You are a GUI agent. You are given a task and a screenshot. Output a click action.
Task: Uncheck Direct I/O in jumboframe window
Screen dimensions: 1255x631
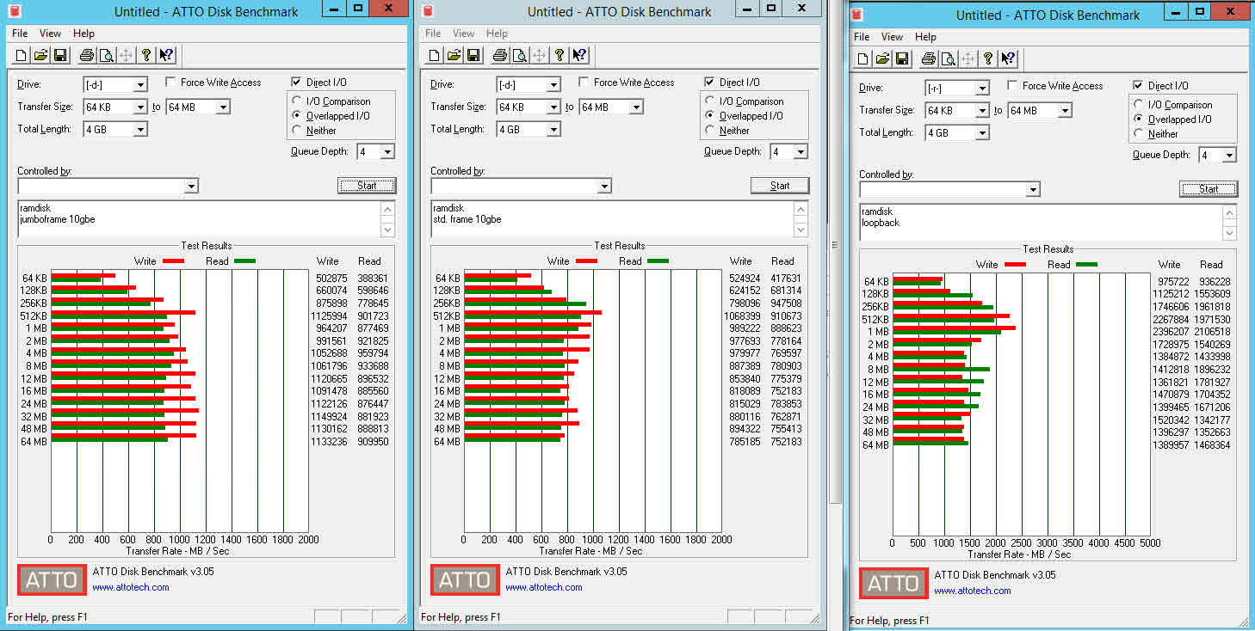pos(297,83)
